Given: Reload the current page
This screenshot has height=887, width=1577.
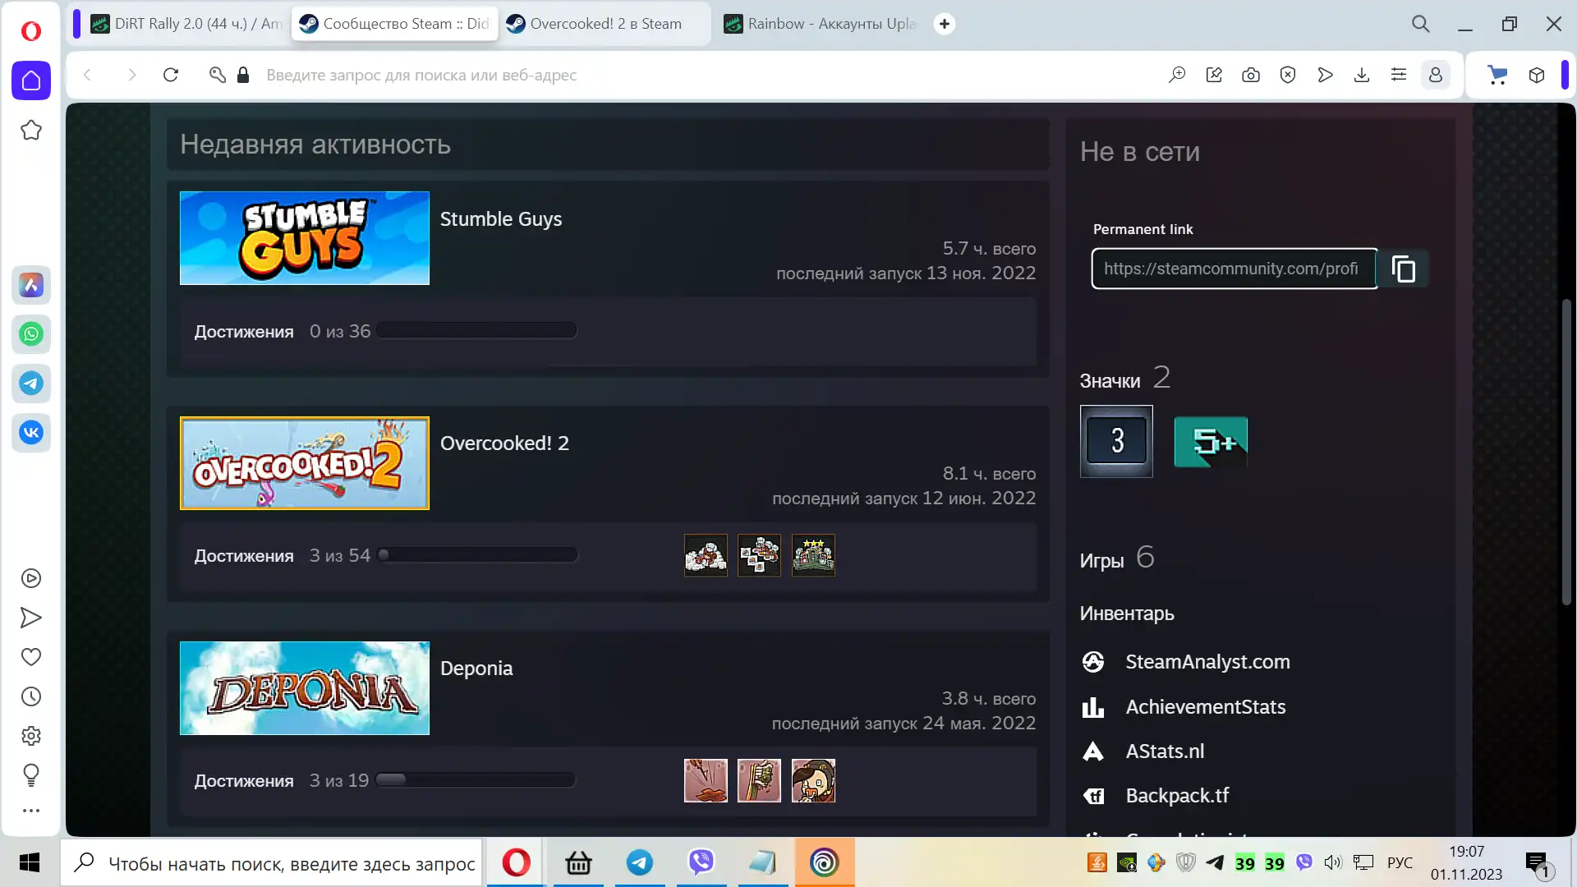Looking at the screenshot, I should 171,75.
